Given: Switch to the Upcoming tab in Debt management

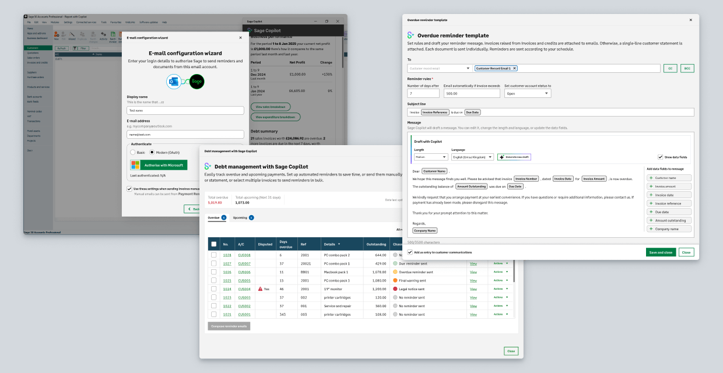Looking at the screenshot, I should (x=243, y=217).
